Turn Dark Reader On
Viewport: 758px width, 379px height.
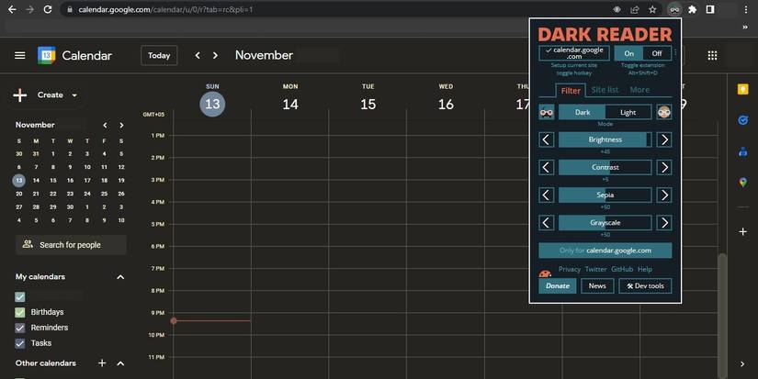(x=628, y=53)
